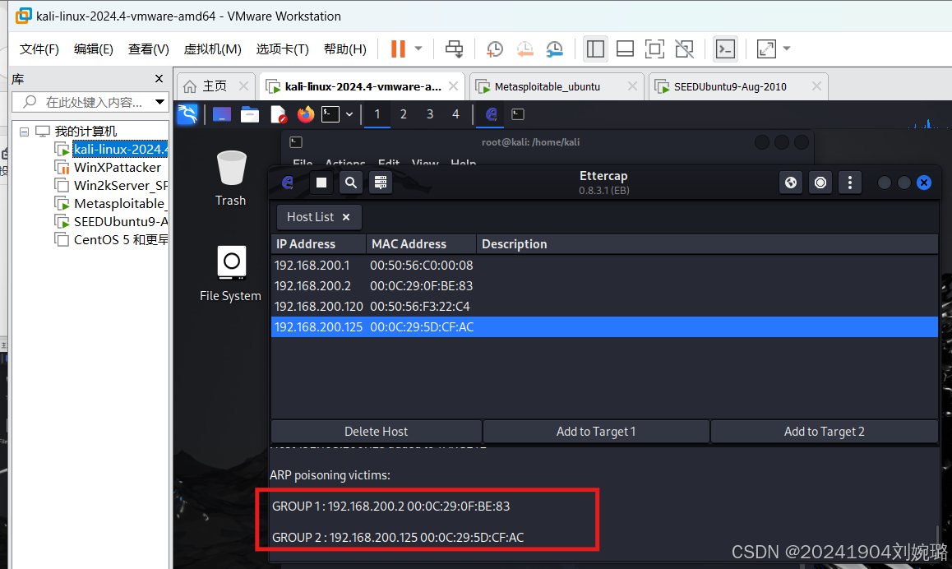Close the kali-linux-2024.4 VM tab
Viewport: 952px width, 569px height.
pos(453,86)
